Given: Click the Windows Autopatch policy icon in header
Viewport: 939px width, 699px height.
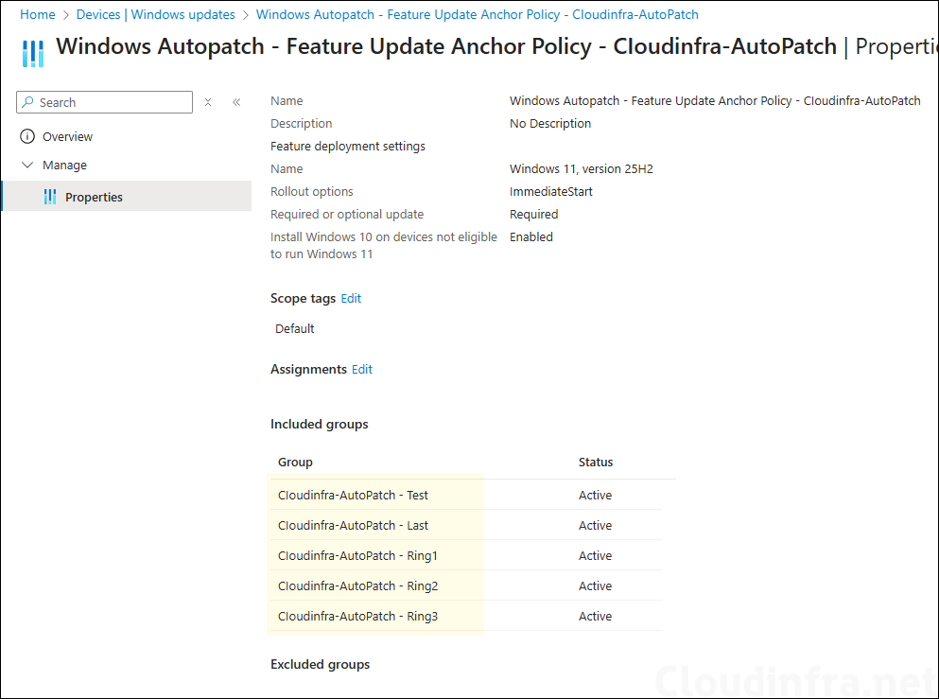Looking at the screenshot, I should tap(32, 53).
